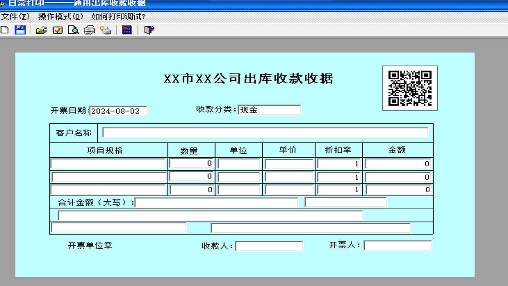Click the 收款人 input field

[x=269, y=246]
